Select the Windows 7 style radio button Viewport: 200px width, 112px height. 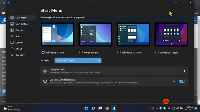43,53
